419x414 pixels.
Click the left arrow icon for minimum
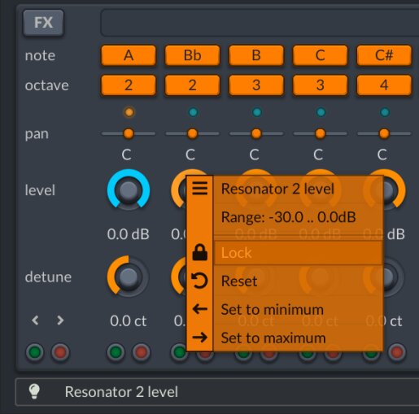click(x=200, y=309)
